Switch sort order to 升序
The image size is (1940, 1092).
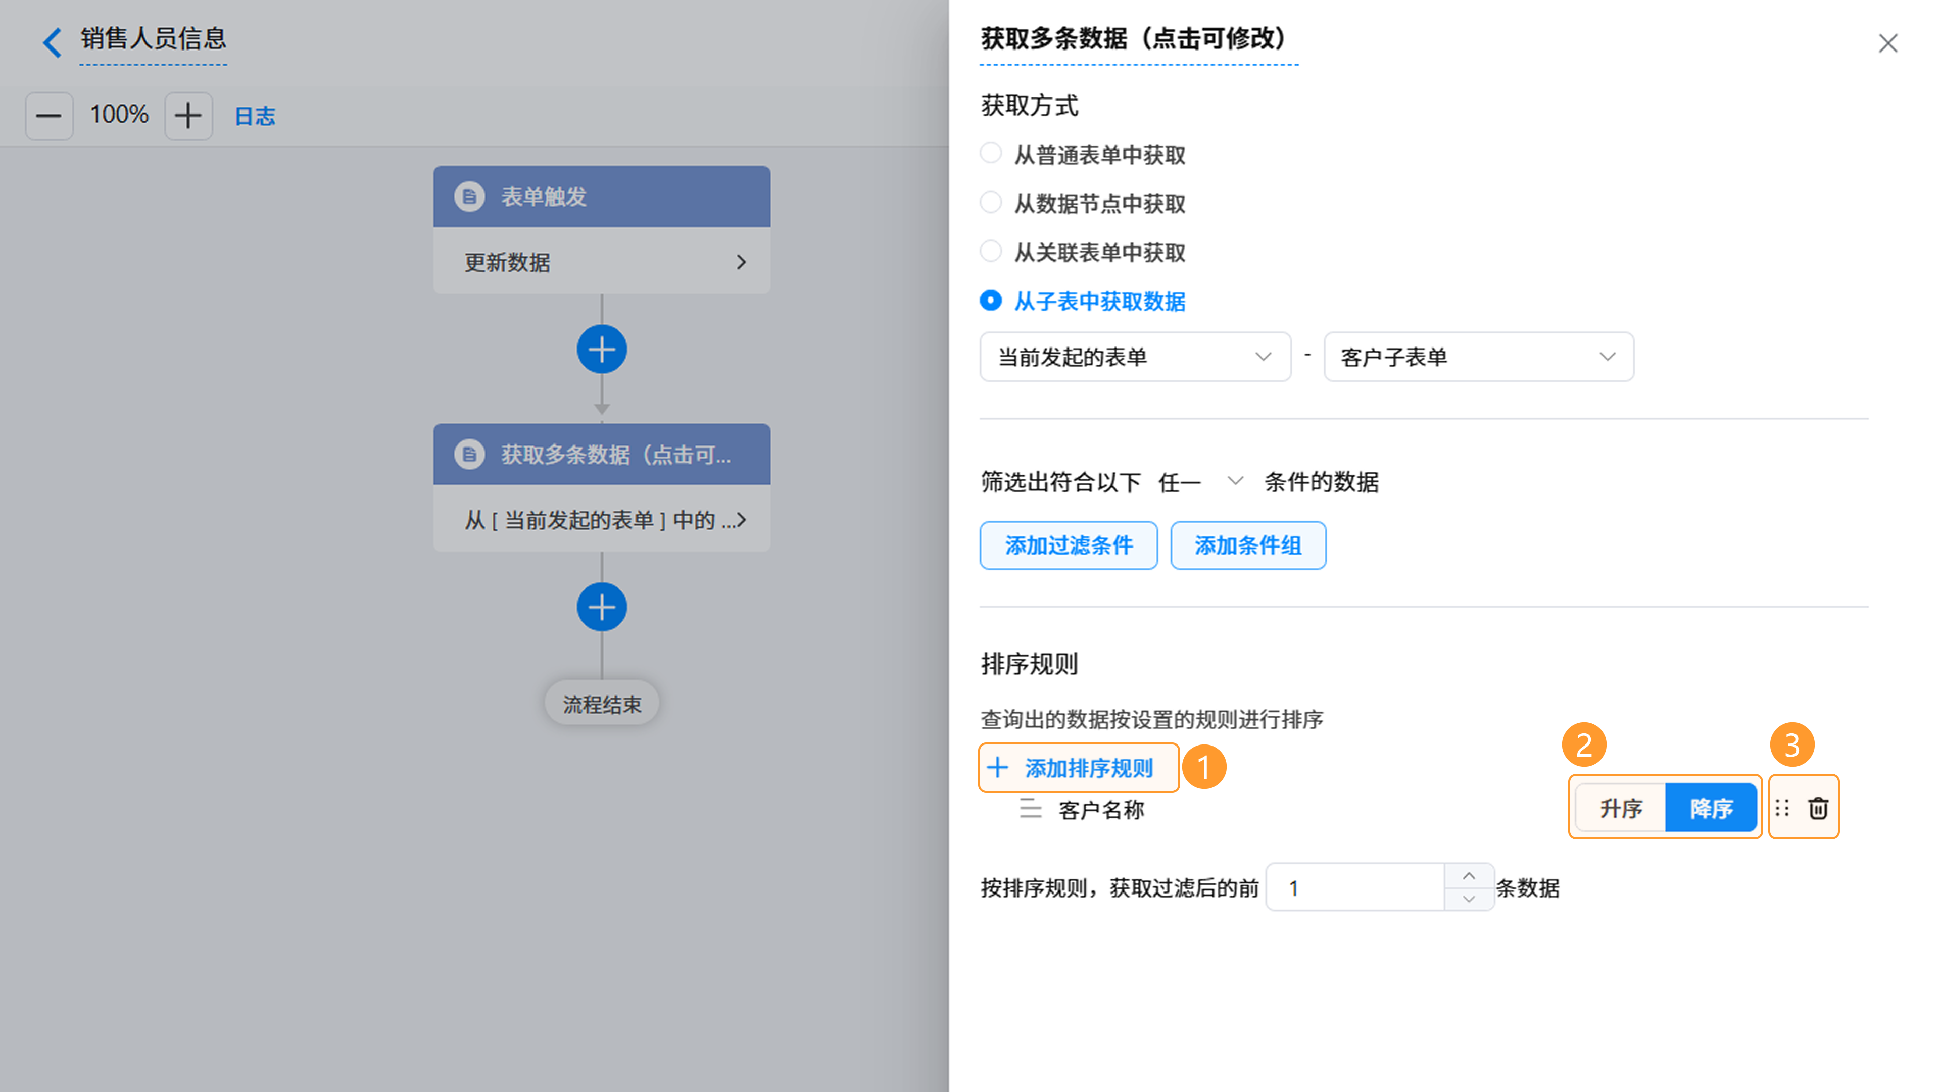(x=1621, y=808)
